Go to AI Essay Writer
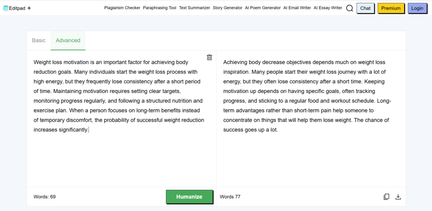Image resolution: width=432 pixels, height=211 pixels. pyautogui.click(x=328, y=8)
